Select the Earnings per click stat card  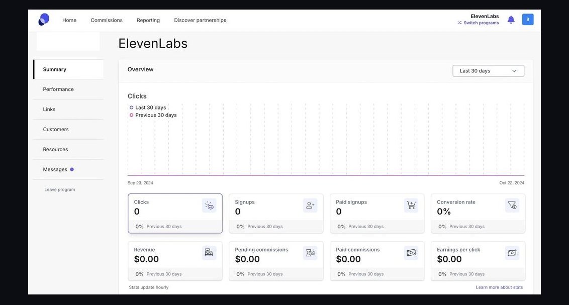(478, 261)
